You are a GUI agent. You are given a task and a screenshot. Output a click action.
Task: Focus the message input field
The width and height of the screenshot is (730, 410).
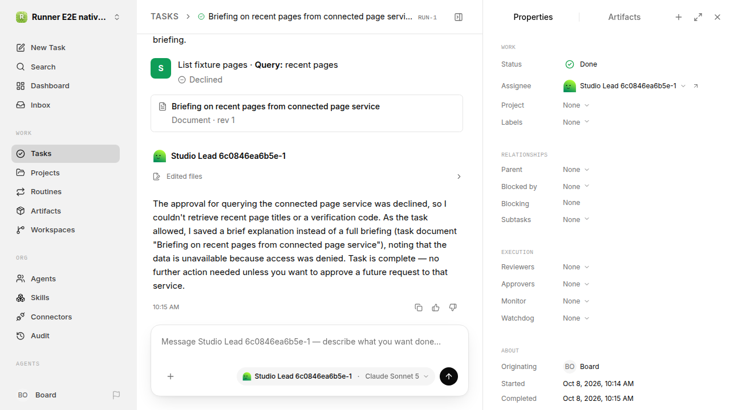pyautogui.click(x=310, y=342)
